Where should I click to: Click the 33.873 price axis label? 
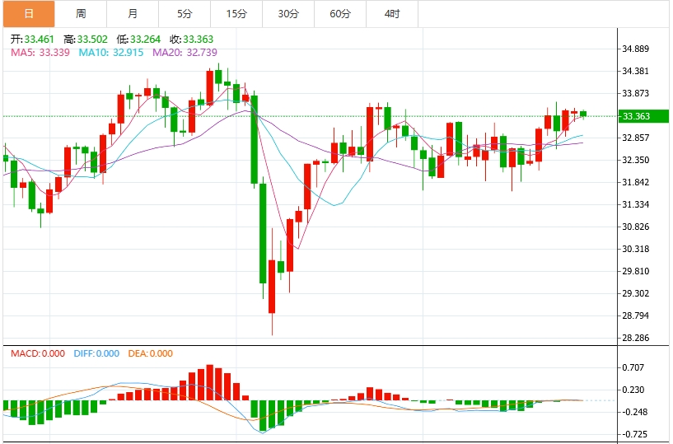pyautogui.click(x=636, y=94)
